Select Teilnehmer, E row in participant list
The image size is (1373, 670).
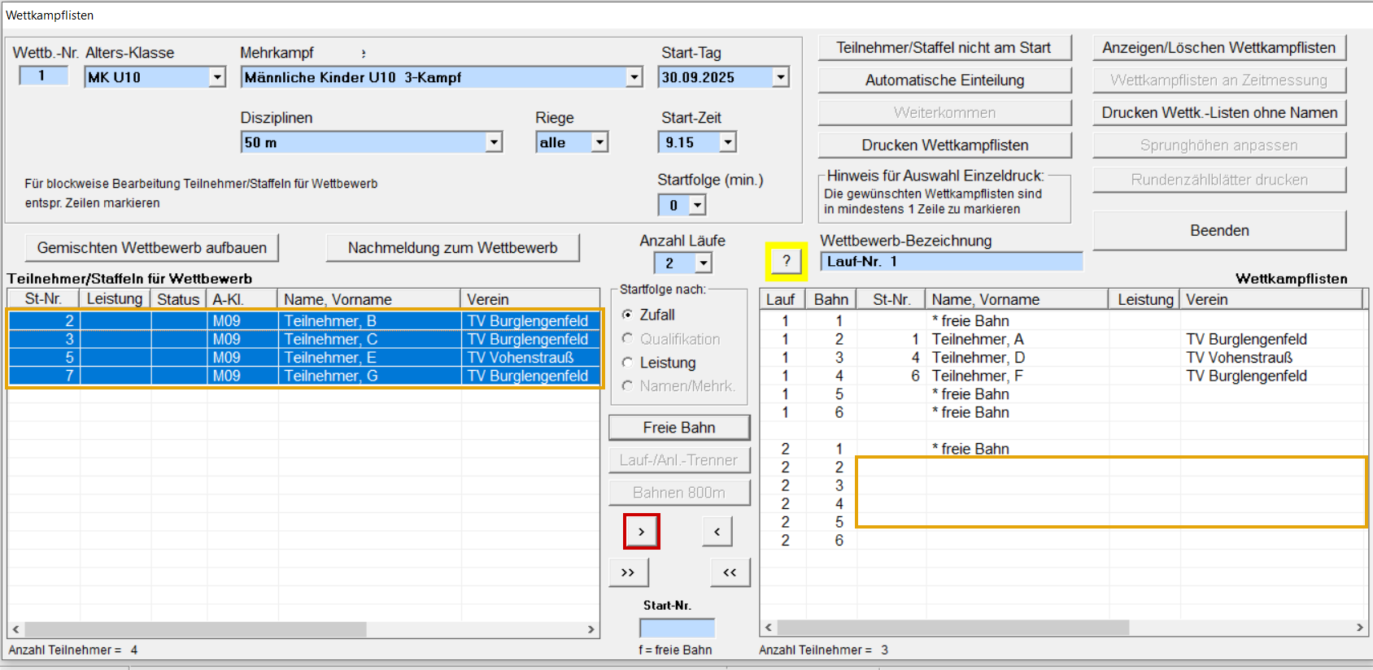[329, 358]
